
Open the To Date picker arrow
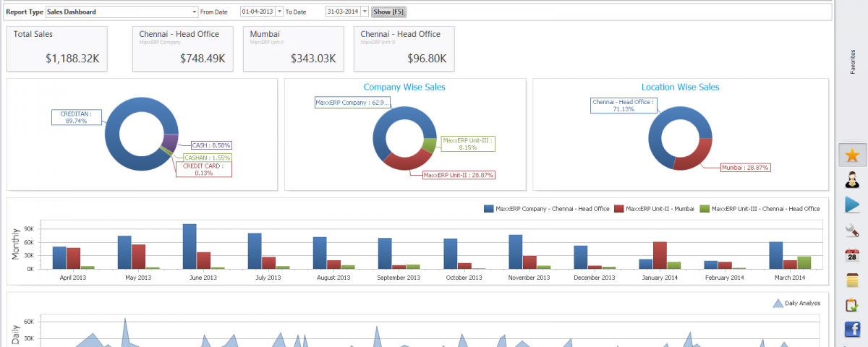365,12
